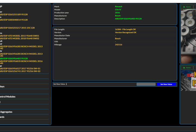
Task: Select first ABS/ESP 0265956285 BOSCH MODEL 2013 entry
Action: coord(21,46)
